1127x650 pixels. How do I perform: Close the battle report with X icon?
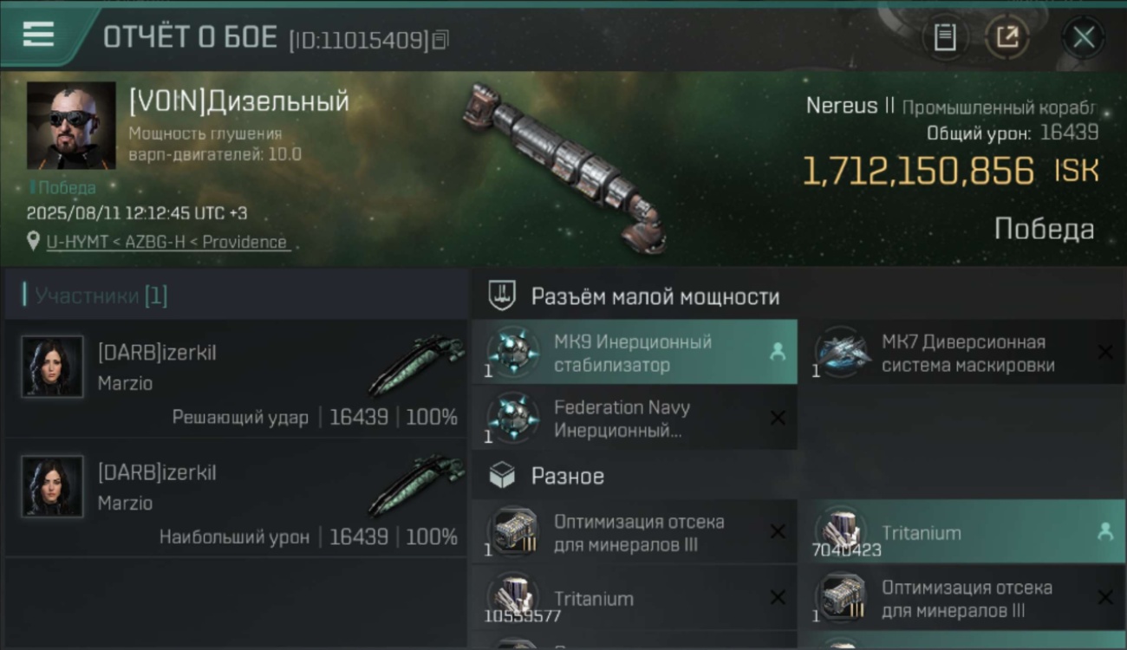click(x=1084, y=37)
